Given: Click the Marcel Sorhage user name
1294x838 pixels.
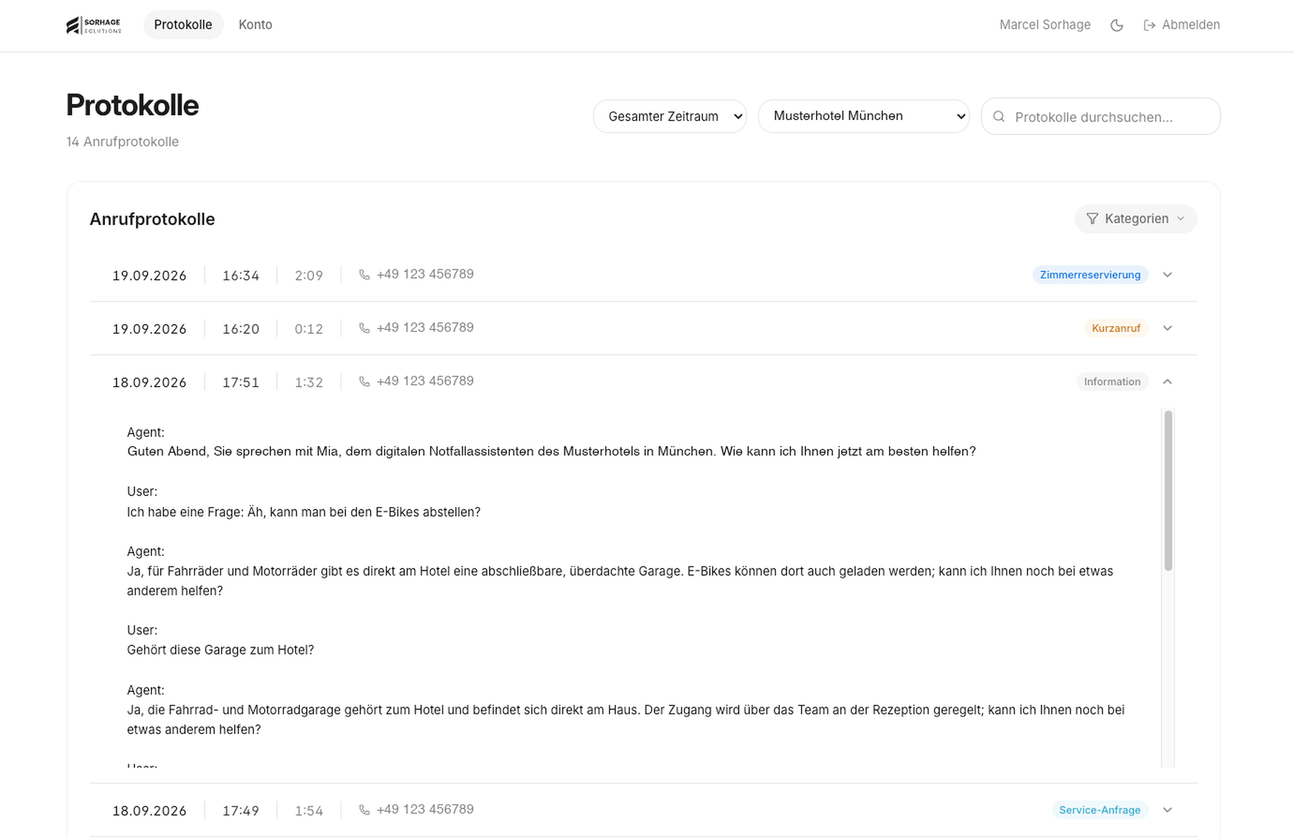Looking at the screenshot, I should click(1045, 25).
